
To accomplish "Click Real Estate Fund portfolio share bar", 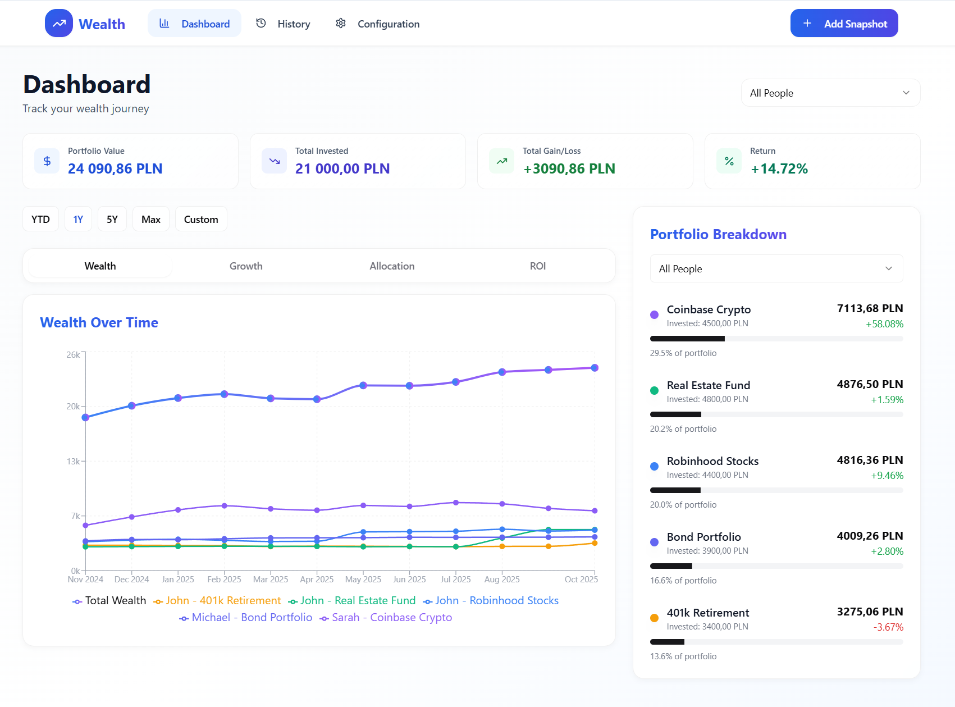I will (x=776, y=414).
